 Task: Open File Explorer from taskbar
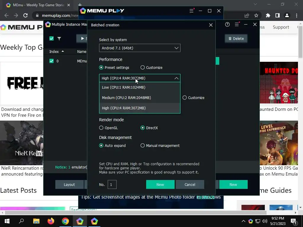coord(36,221)
